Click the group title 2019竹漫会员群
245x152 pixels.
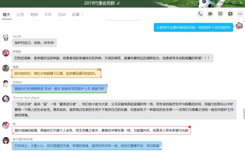(x=100, y=3)
